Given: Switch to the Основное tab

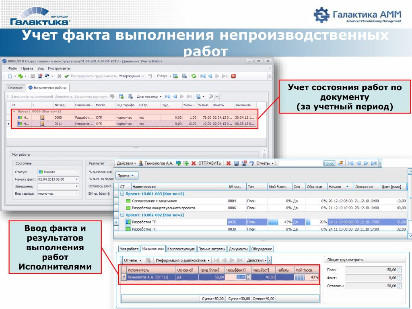Looking at the screenshot, I should click(15, 88).
